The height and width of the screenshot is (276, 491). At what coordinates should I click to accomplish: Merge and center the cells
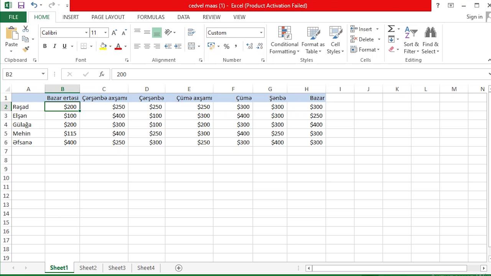point(192,46)
